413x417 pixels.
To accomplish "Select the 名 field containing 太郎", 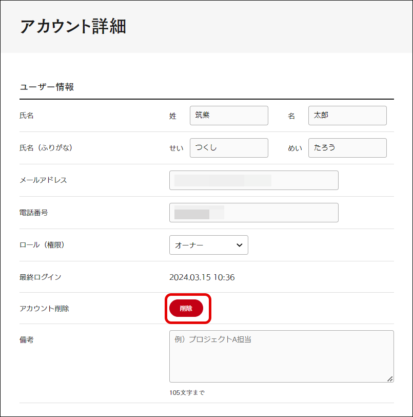I will click(x=347, y=116).
